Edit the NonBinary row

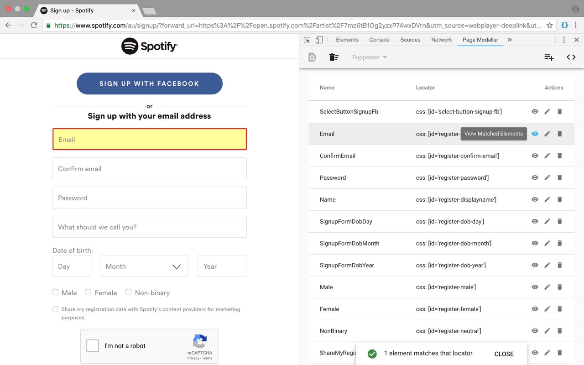click(x=547, y=331)
